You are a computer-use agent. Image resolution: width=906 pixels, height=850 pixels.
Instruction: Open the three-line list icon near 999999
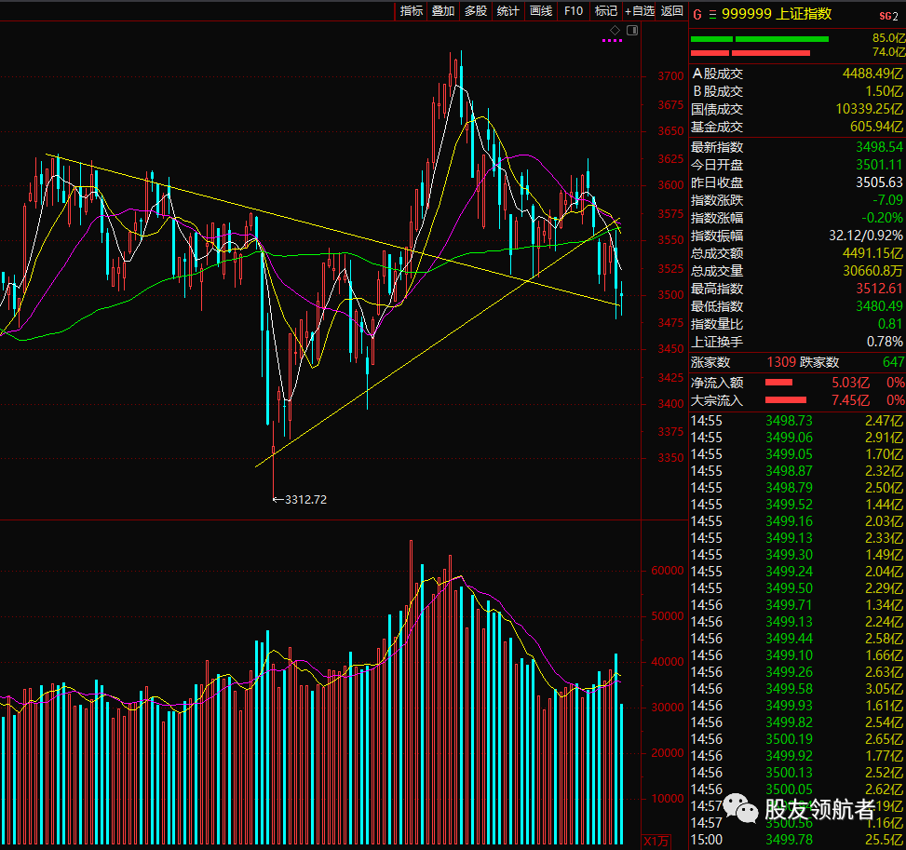pyautogui.click(x=712, y=13)
